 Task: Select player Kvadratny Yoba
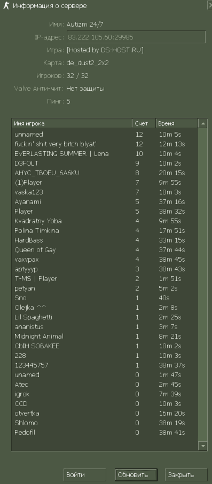point(105,221)
